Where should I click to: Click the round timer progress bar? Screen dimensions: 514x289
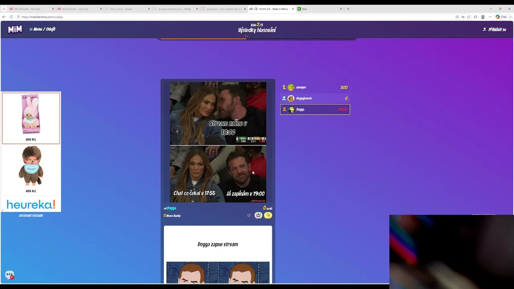tap(257, 39)
